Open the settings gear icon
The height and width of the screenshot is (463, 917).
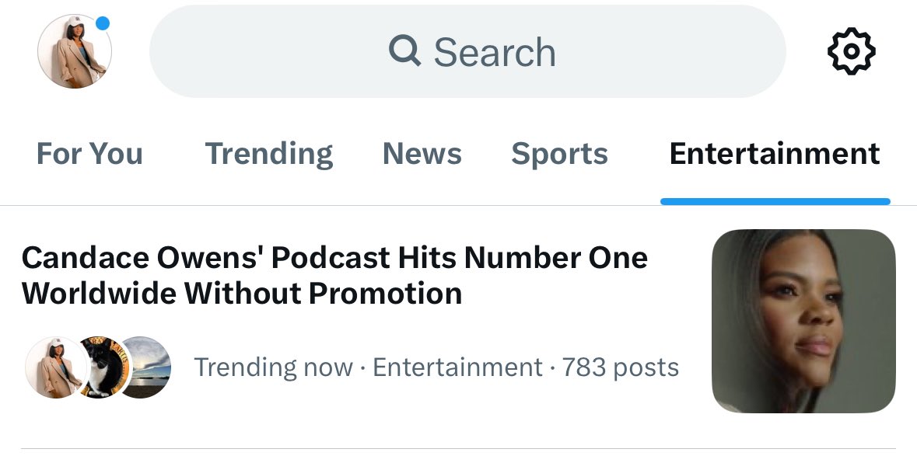coord(851,51)
